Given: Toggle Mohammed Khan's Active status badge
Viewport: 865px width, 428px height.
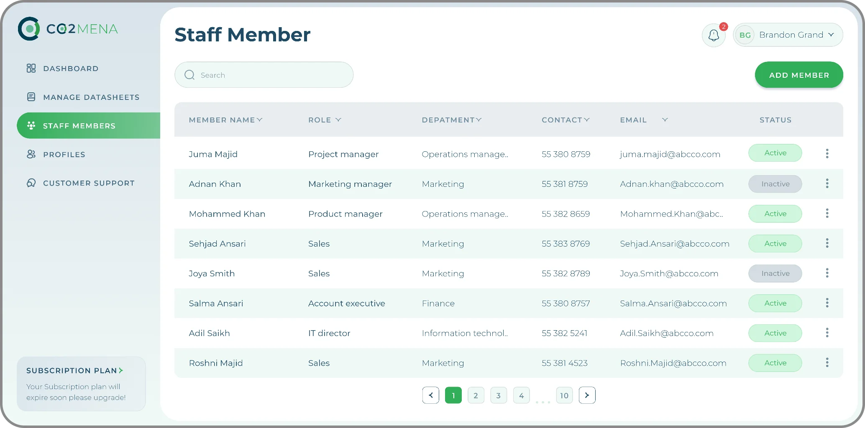Looking at the screenshot, I should 775,214.
